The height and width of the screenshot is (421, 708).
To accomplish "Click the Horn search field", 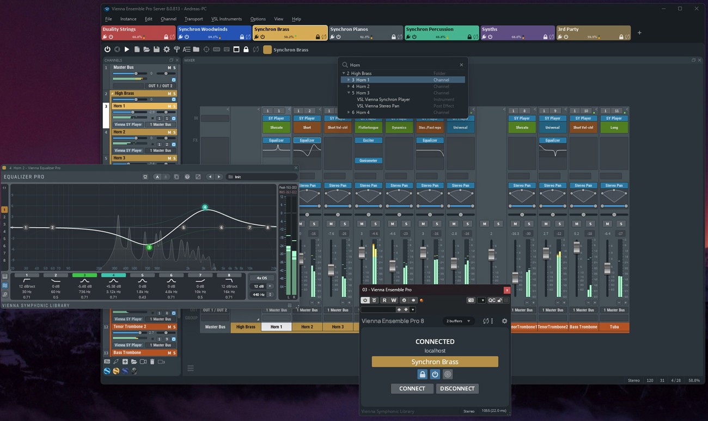I will click(x=402, y=65).
